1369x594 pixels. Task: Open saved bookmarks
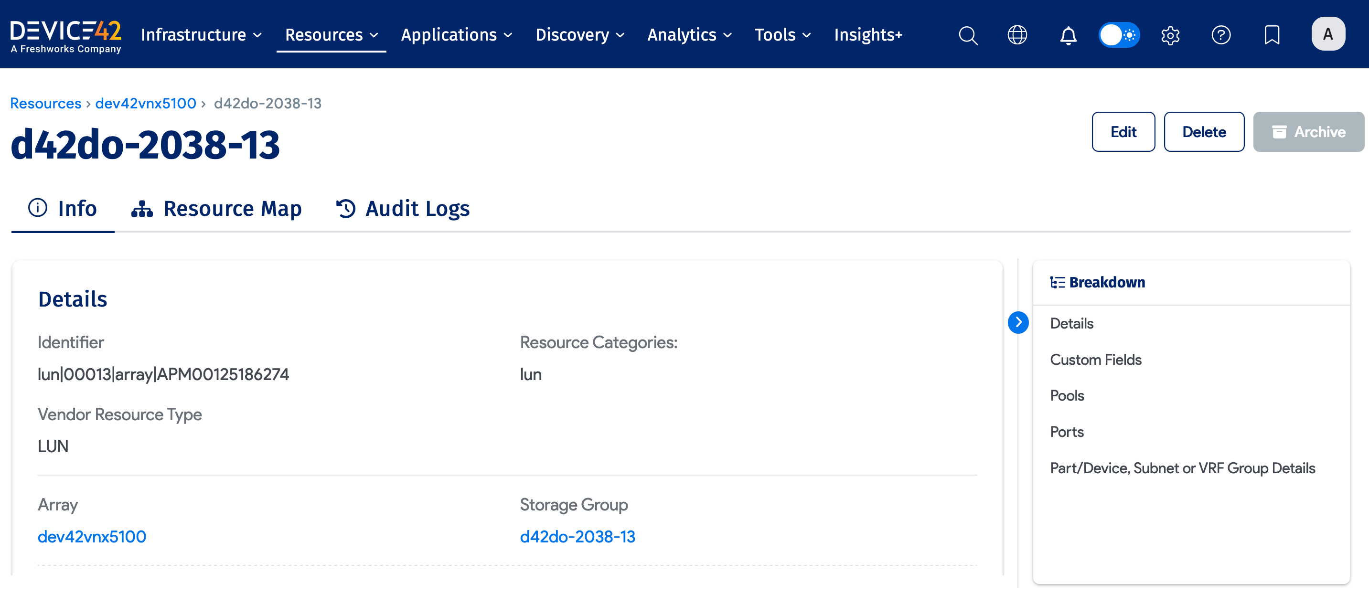(x=1271, y=35)
